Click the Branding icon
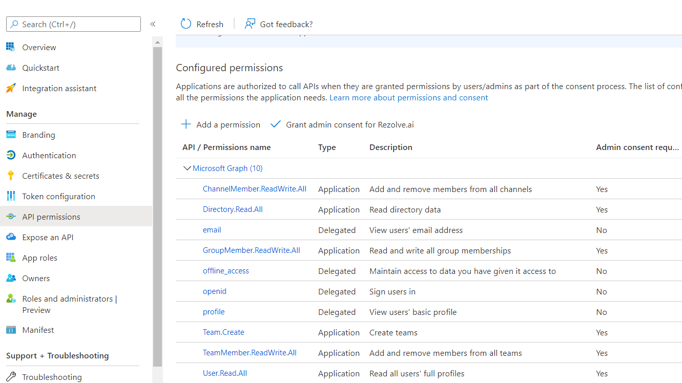The image size is (682, 383). (x=11, y=135)
